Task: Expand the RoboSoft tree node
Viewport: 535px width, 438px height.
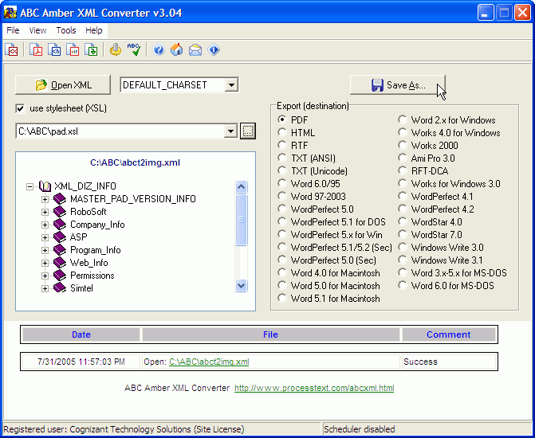Action: pos(45,212)
